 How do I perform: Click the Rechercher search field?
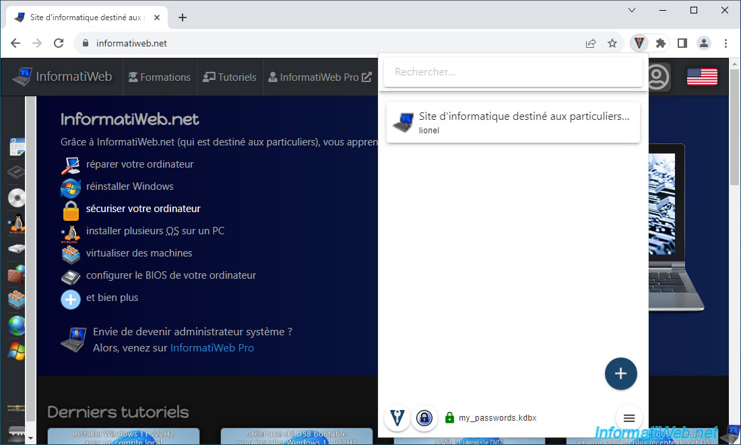coord(513,72)
